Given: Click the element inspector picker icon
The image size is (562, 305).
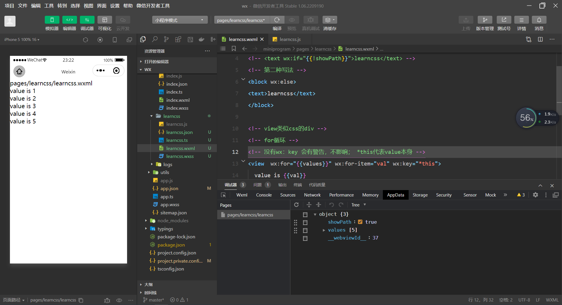Looking at the screenshot, I should 224,195.
